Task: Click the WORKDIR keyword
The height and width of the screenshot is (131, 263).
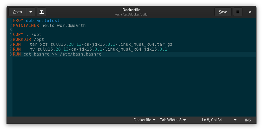Action: pyautogui.click(x=22, y=39)
